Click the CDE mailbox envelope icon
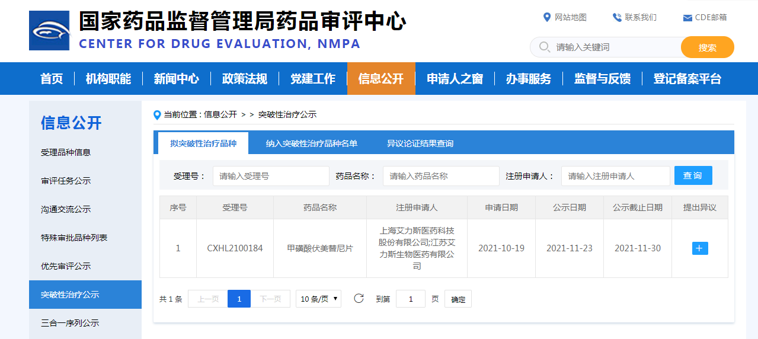The width and height of the screenshot is (758, 339). [687, 18]
